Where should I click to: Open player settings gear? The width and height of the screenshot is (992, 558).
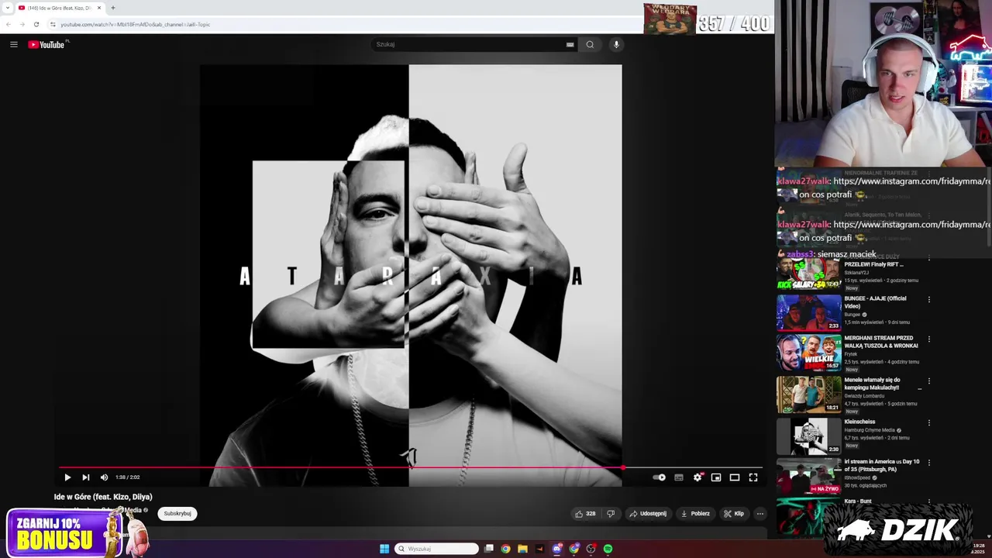(x=697, y=477)
